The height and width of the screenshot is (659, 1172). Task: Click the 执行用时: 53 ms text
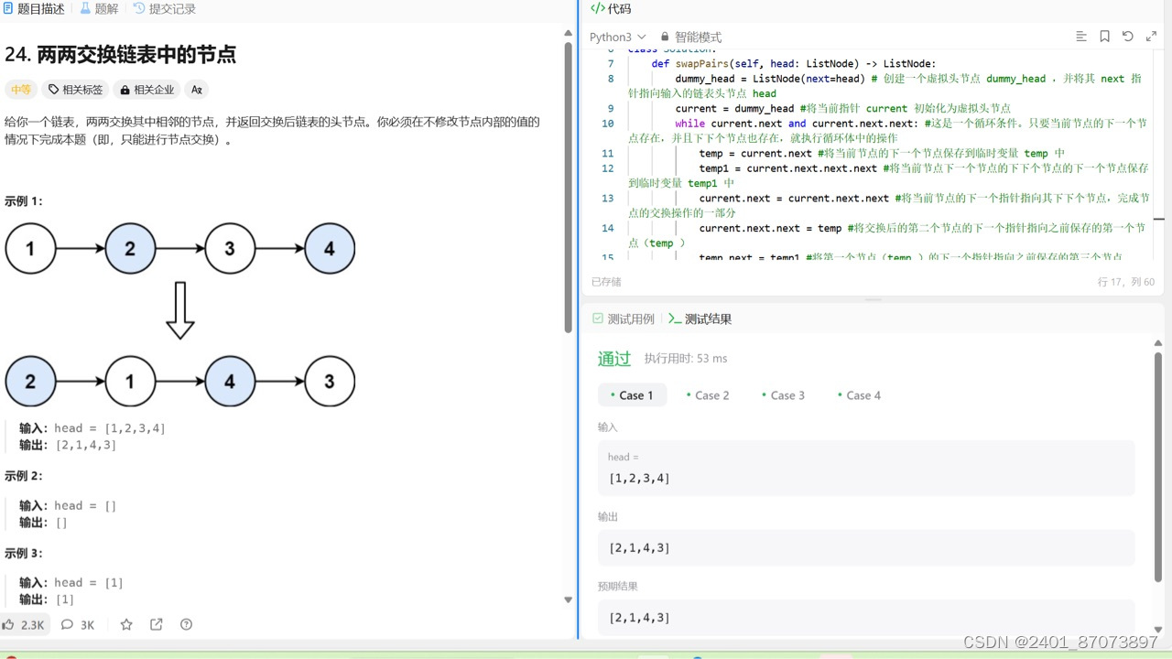686,359
